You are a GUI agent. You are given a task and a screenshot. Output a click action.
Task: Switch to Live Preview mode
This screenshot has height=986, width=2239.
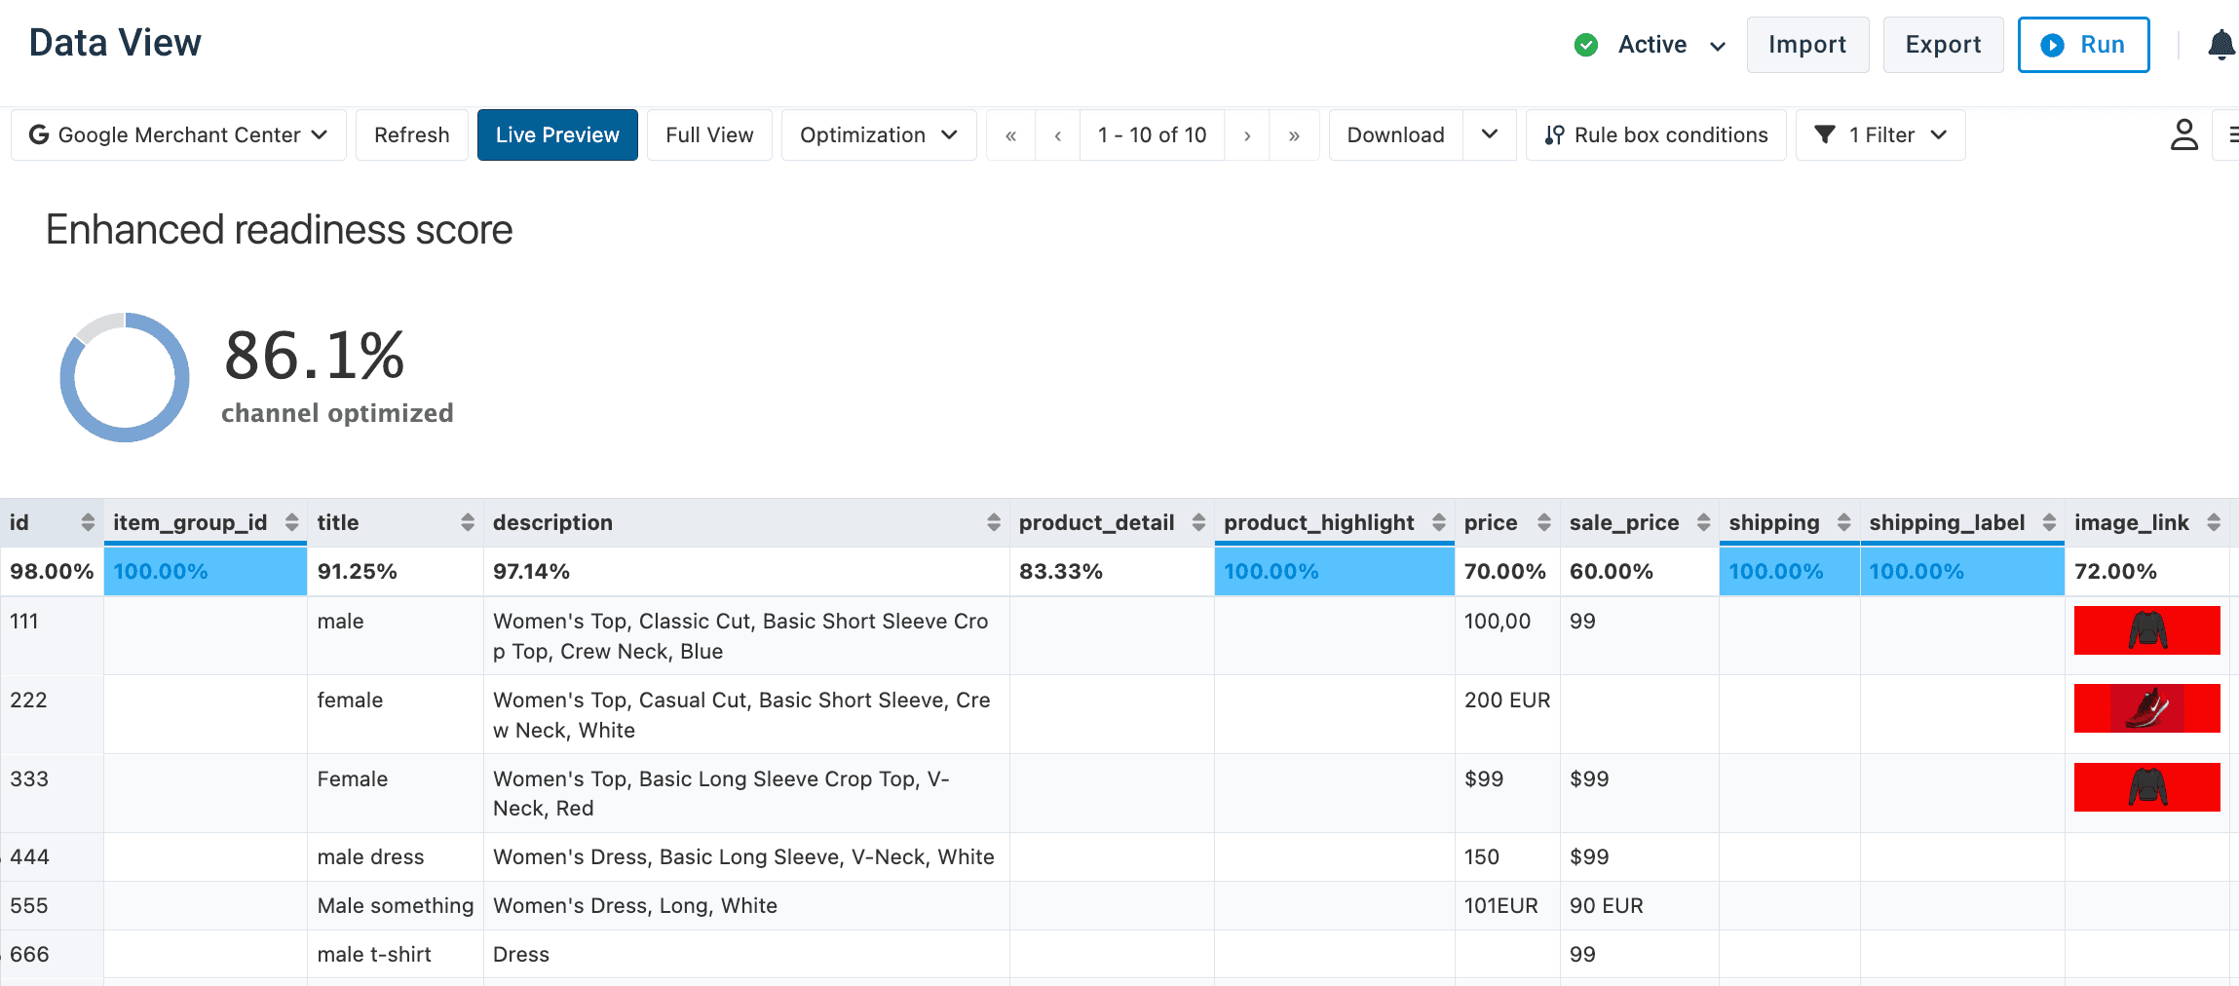click(x=557, y=135)
